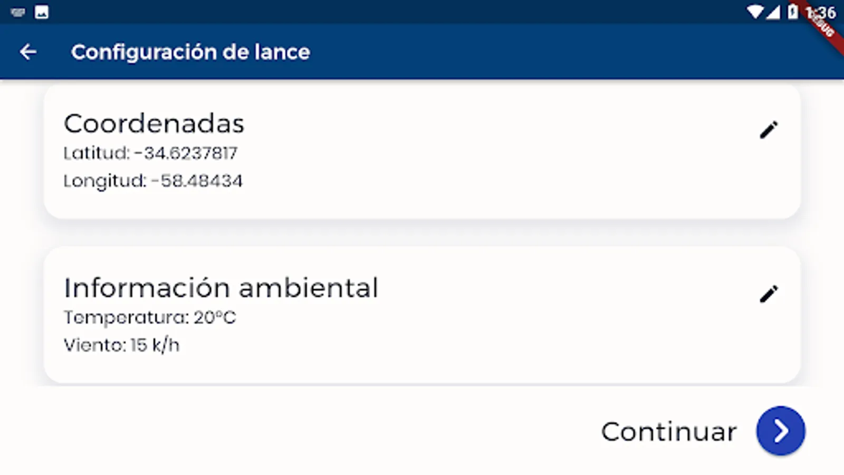Tap the back arrow in header
This screenshot has height=475, width=844.
pos(28,52)
